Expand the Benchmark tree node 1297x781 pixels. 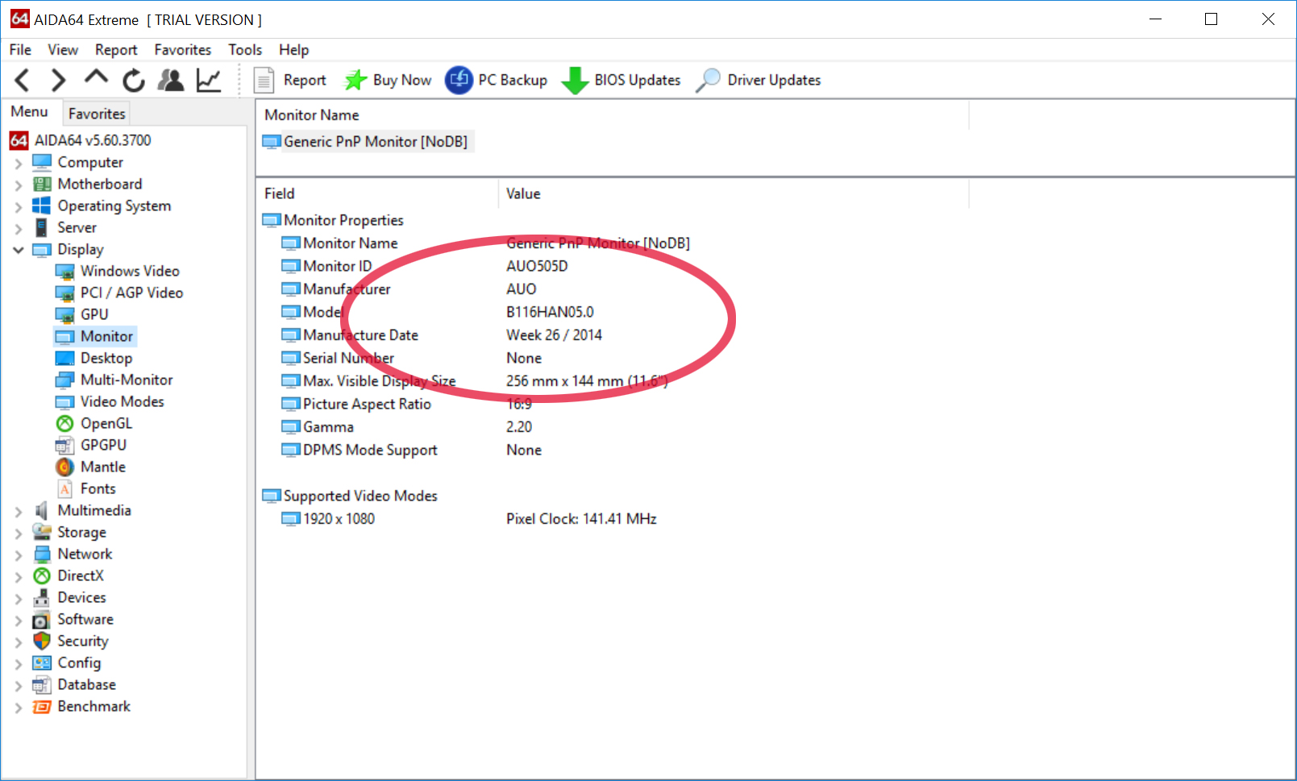coord(19,707)
